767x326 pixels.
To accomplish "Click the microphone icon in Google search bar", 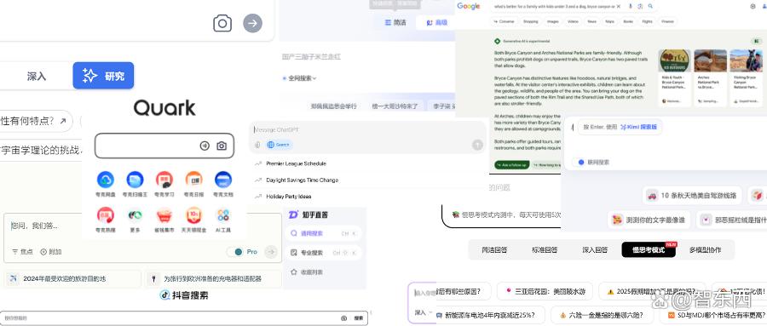I will coord(630,6).
